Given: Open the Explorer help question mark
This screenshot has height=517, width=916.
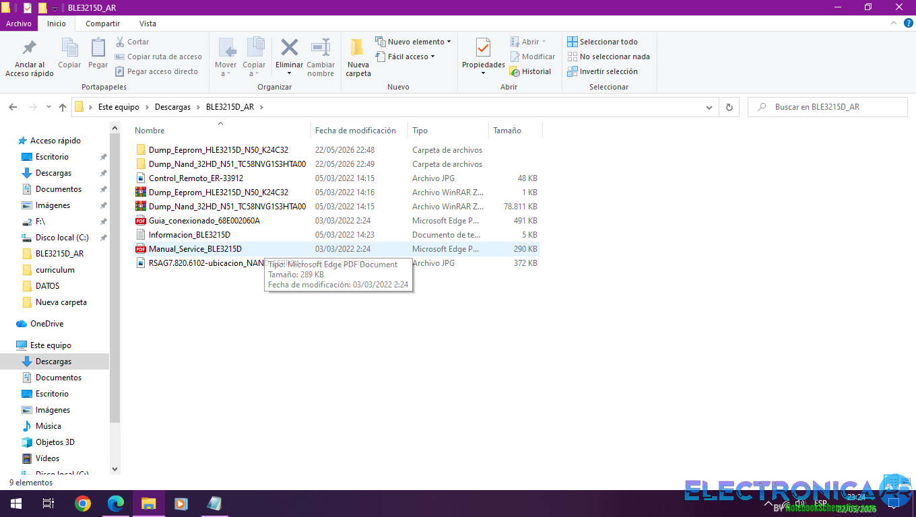Looking at the screenshot, I should coord(908,24).
